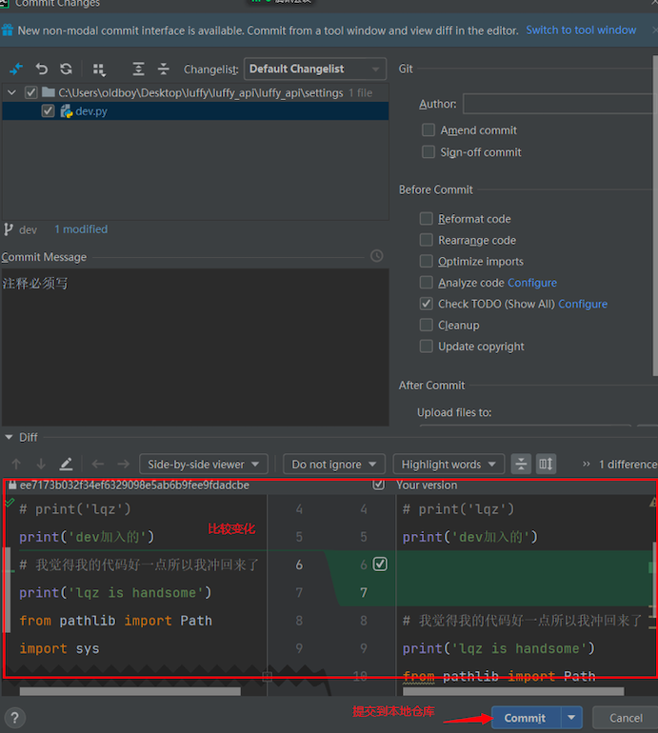658x733 pixels.
Task: Open commit message history clock icon
Action: (x=377, y=256)
